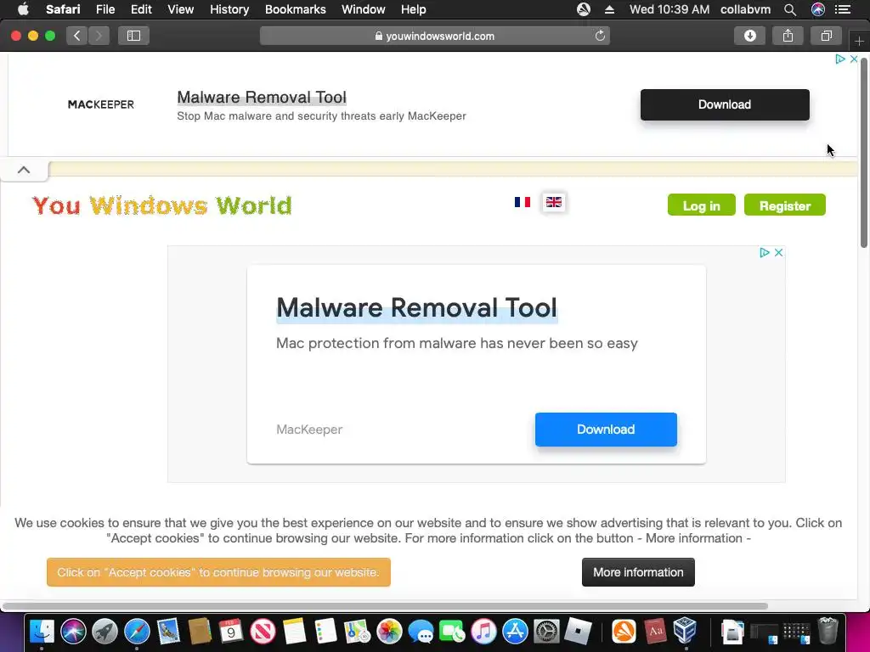This screenshot has height=652, width=870.
Task: Close the top banner ad with X
Action: click(x=854, y=59)
